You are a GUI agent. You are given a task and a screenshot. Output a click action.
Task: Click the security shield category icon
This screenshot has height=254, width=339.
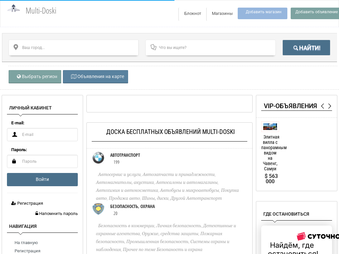98,209
